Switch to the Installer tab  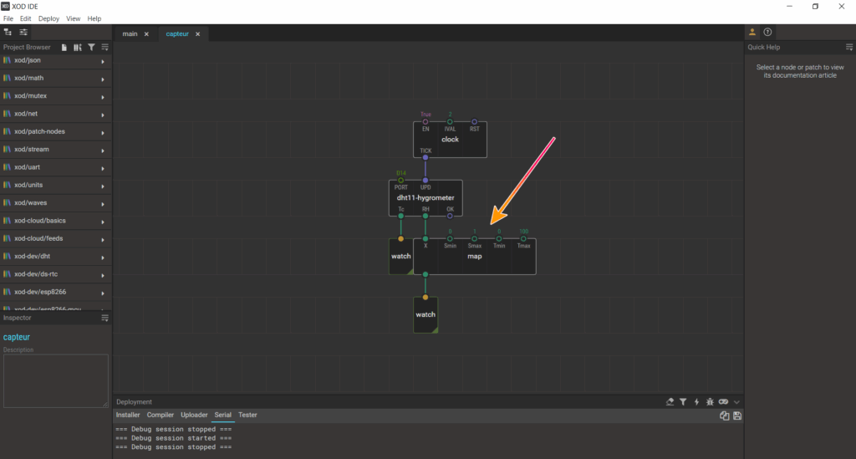(128, 415)
